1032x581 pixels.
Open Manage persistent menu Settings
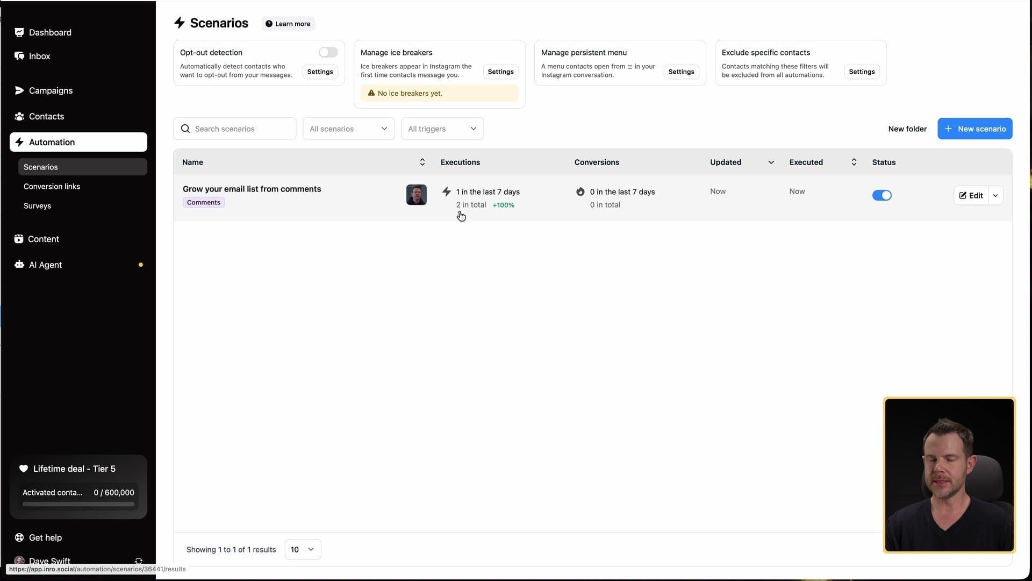click(x=682, y=72)
